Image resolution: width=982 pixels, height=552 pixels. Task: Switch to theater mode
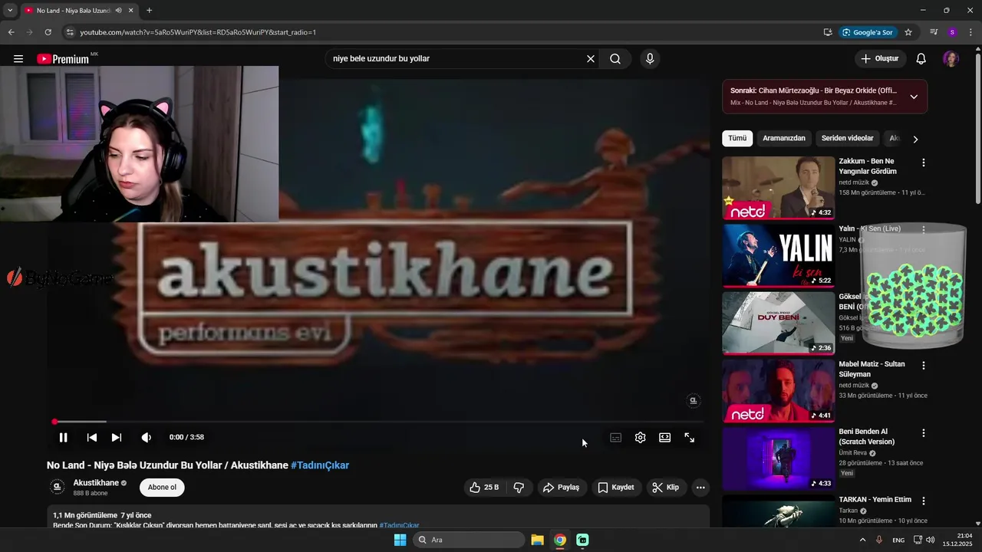[665, 438]
